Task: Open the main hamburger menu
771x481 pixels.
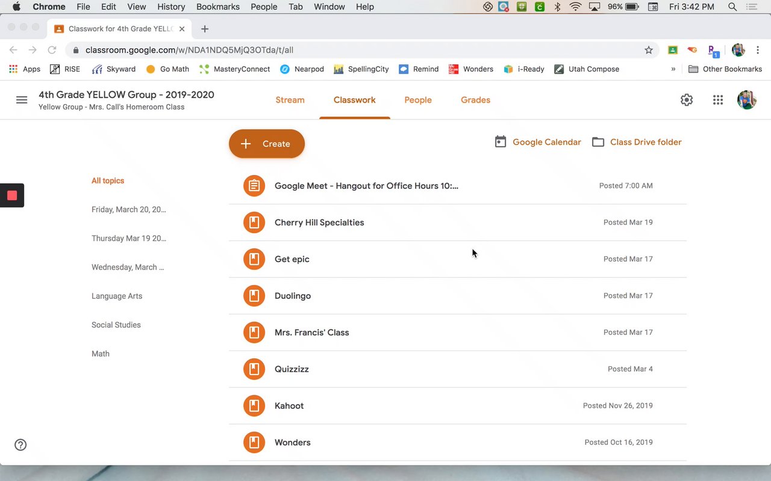Action: point(22,100)
